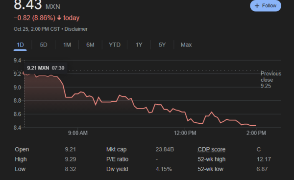
Task: Switch to the 5D range tab
Action: click(44, 45)
